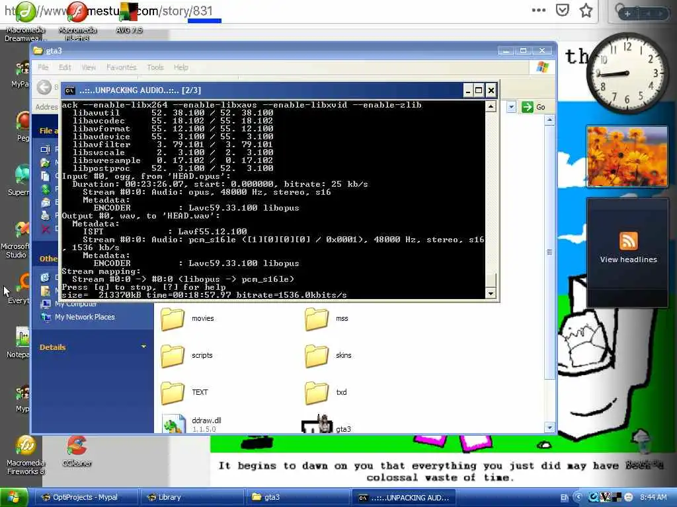Click the command prompt title bar icon
Image resolution: width=677 pixels, height=507 pixels.
click(69, 90)
